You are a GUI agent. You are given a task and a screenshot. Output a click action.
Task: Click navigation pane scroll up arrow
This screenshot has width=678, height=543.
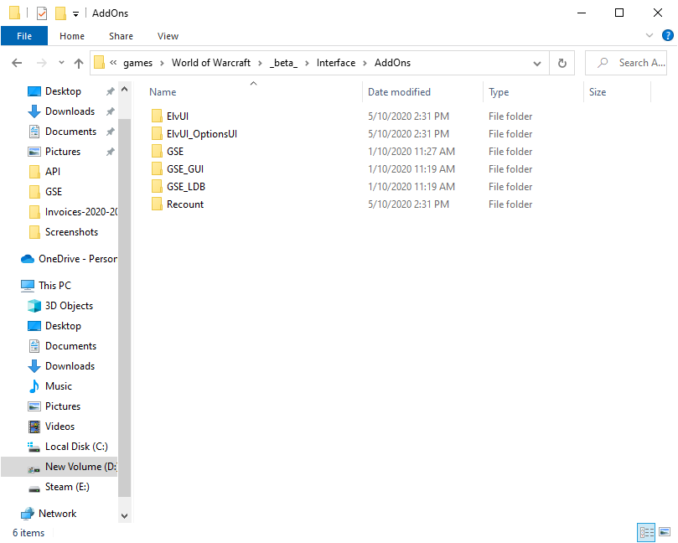tap(125, 90)
